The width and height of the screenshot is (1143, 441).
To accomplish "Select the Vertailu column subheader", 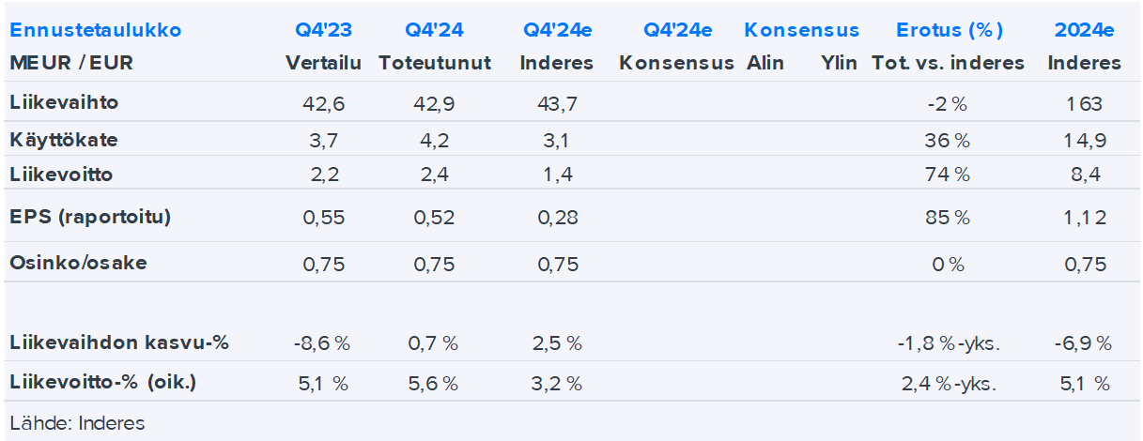I will coord(321,64).
